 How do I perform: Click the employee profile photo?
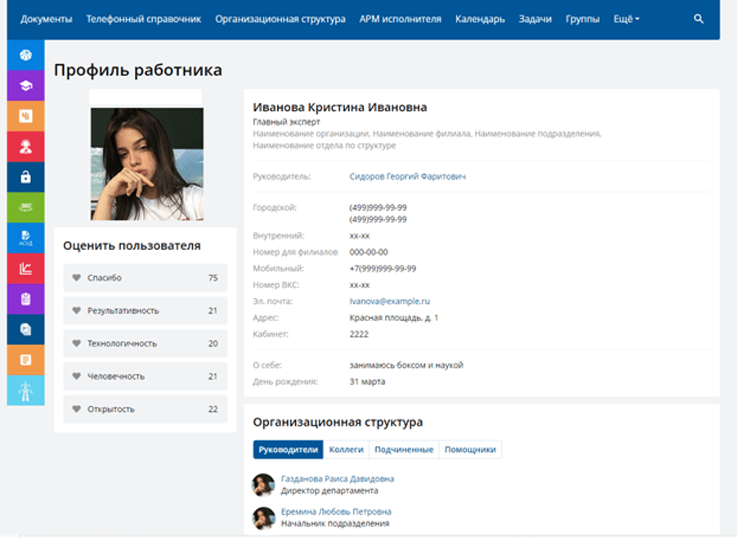146,163
